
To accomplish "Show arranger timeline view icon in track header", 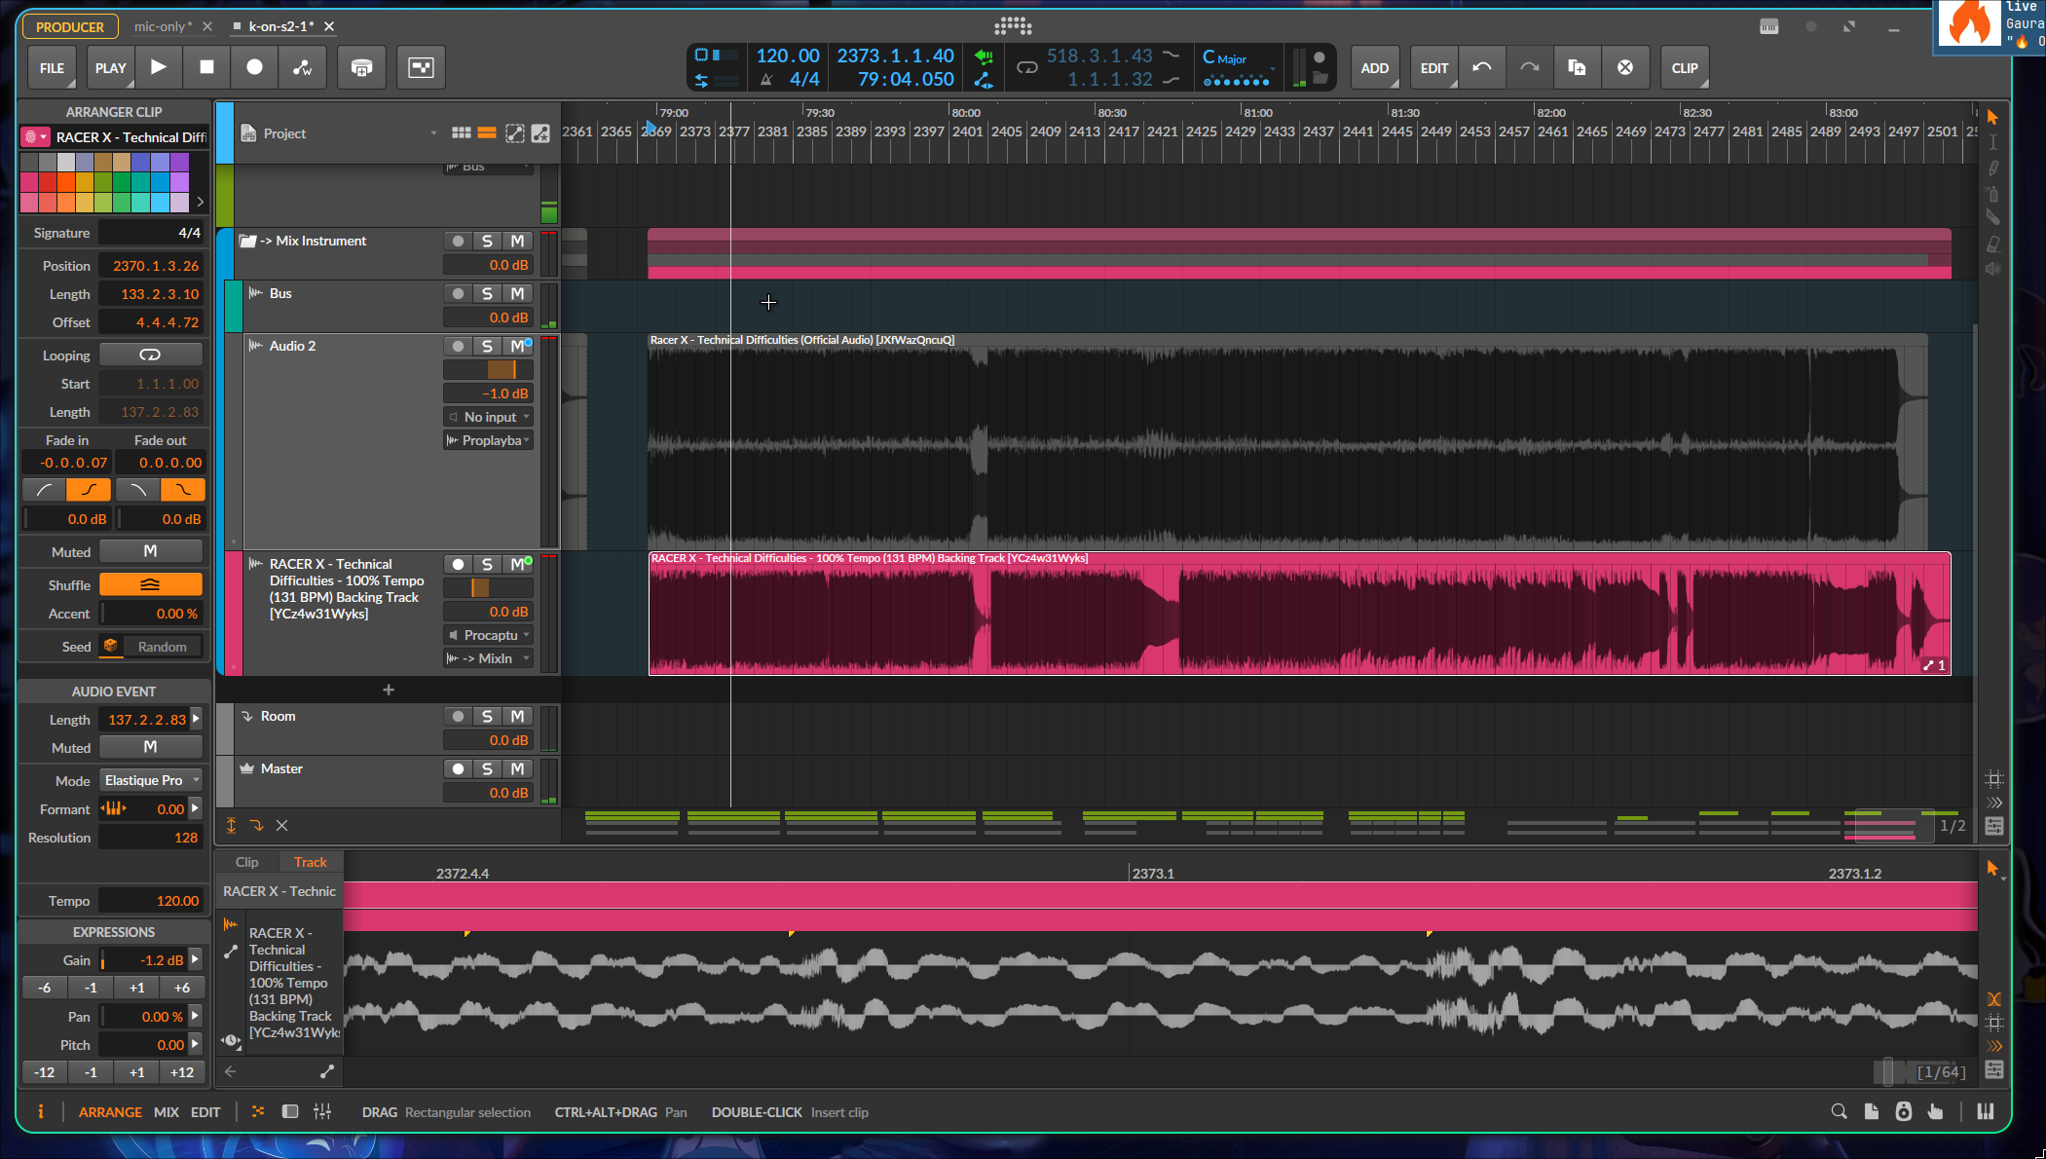I will pyautogui.click(x=487, y=133).
